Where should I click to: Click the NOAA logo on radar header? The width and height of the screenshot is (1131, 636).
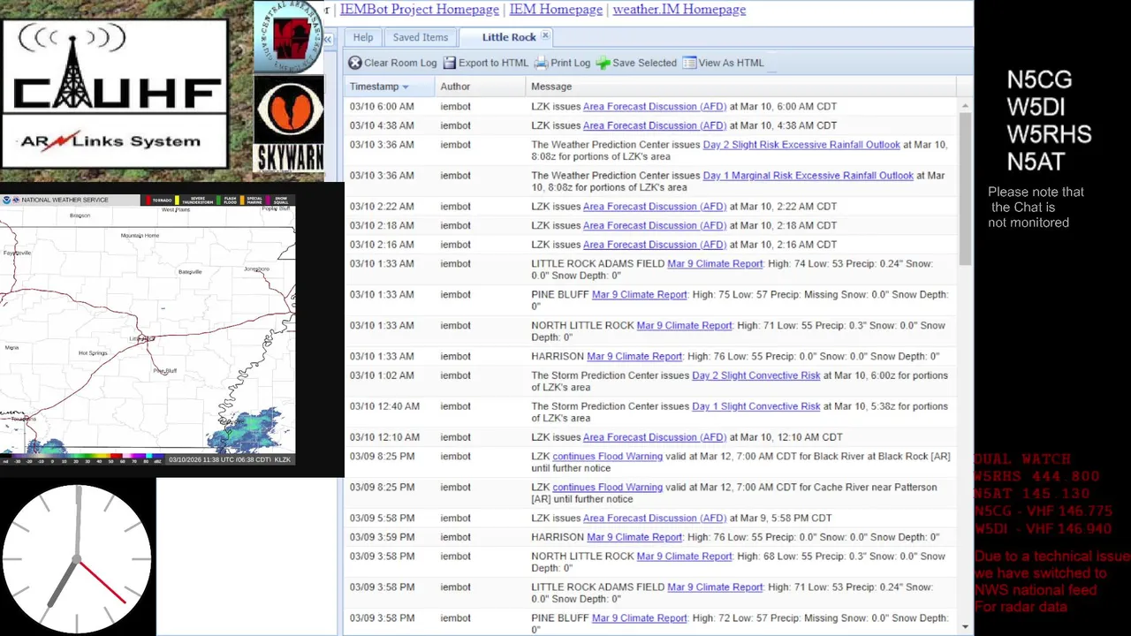pyautogui.click(x=6, y=200)
